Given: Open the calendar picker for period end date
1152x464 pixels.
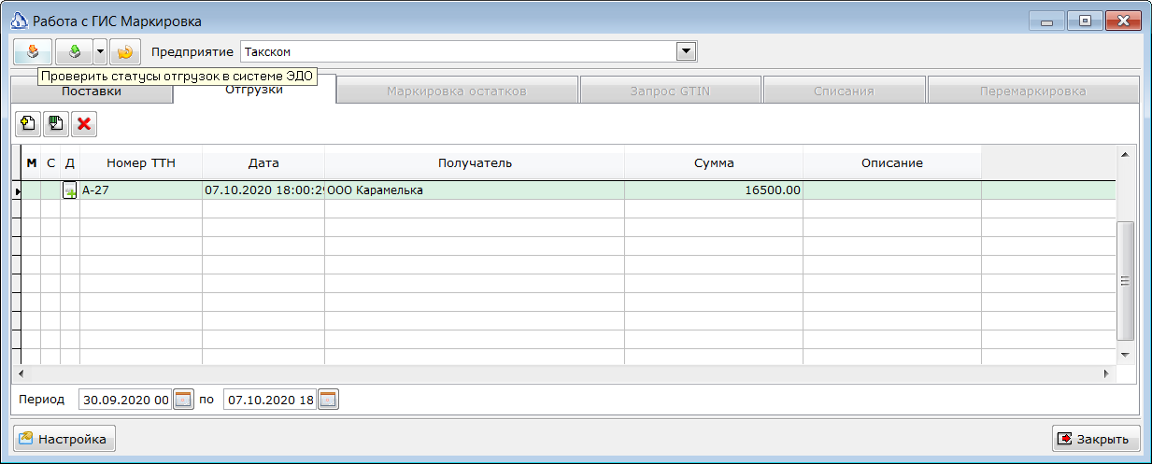Looking at the screenshot, I should click(328, 400).
